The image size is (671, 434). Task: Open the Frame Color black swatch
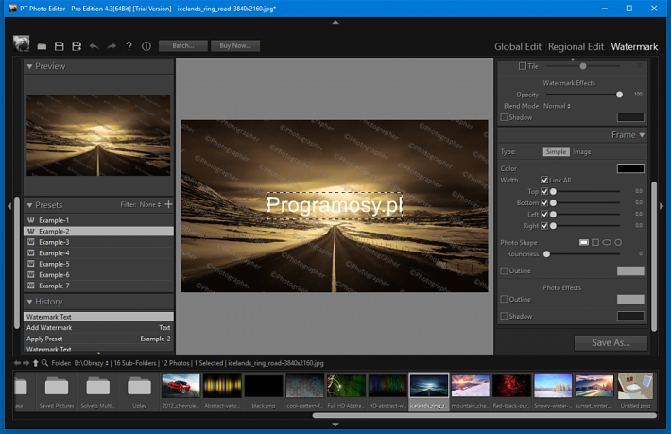point(630,168)
